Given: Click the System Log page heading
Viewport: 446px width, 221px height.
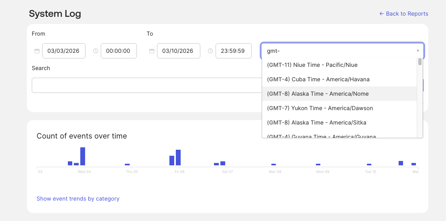Looking at the screenshot, I should (x=55, y=14).
